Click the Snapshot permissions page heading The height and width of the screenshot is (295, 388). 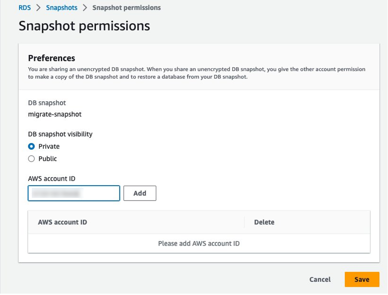(84, 26)
